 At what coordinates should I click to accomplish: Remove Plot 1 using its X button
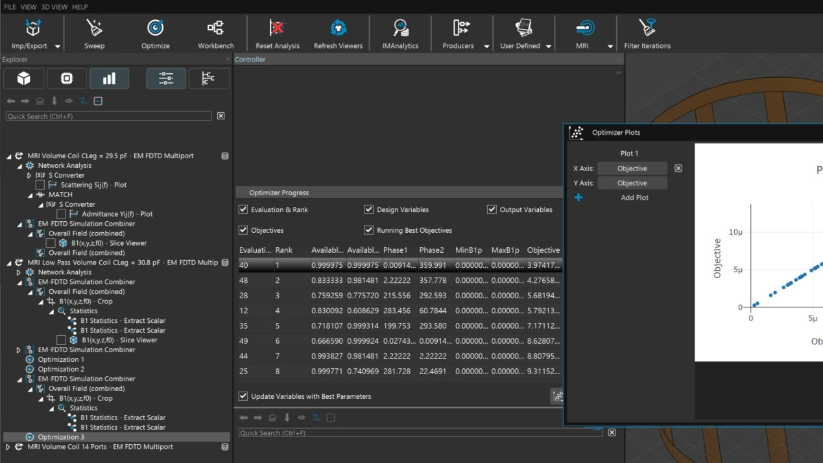click(x=678, y=169)
